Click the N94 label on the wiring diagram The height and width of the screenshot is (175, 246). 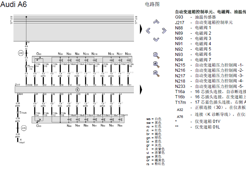[x=120, y=125]
